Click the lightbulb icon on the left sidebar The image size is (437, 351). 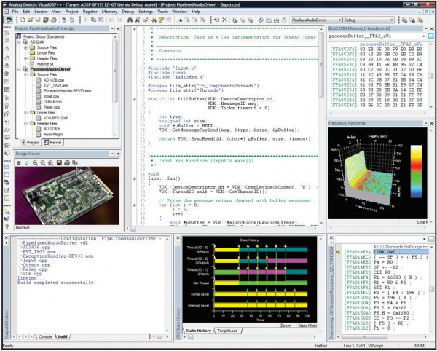point(7,227)
